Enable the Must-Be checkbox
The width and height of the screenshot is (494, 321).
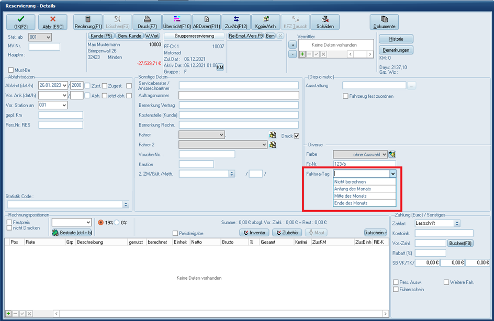pyautogui.click(x=11, y=70)
